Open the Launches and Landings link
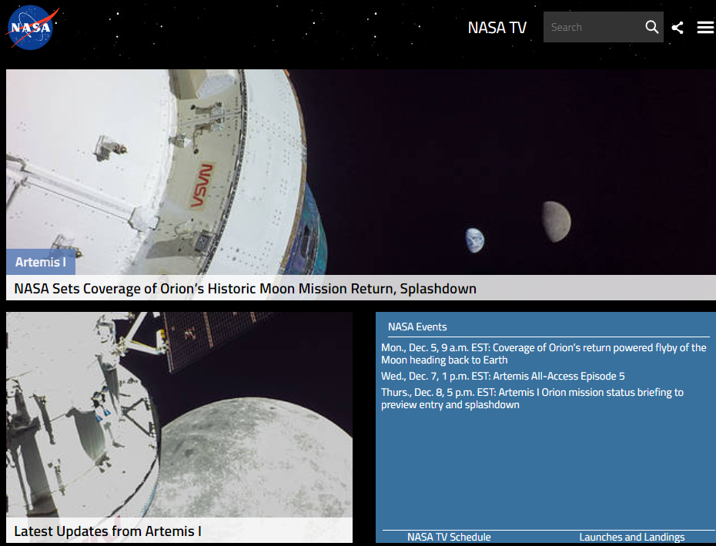The height and width of the screenshot is (546, 716). click(632, 537)
